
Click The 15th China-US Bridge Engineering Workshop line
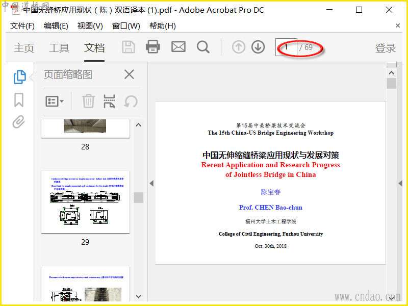coord(271,133)
